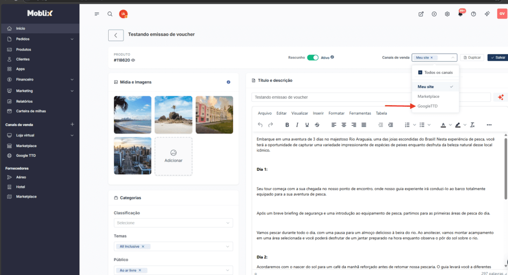
Task: Open the rock island beach thumbnail
Action: click(x=173, y=115)
